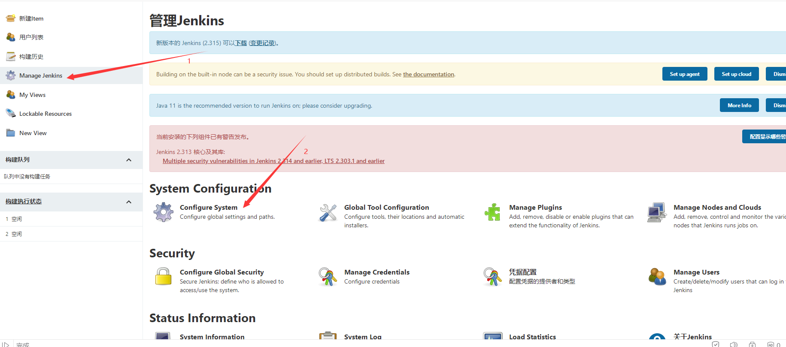Collapse the 构建队列 panel
The width and height of the screenshot is (786, 347).
coord(129,160)
